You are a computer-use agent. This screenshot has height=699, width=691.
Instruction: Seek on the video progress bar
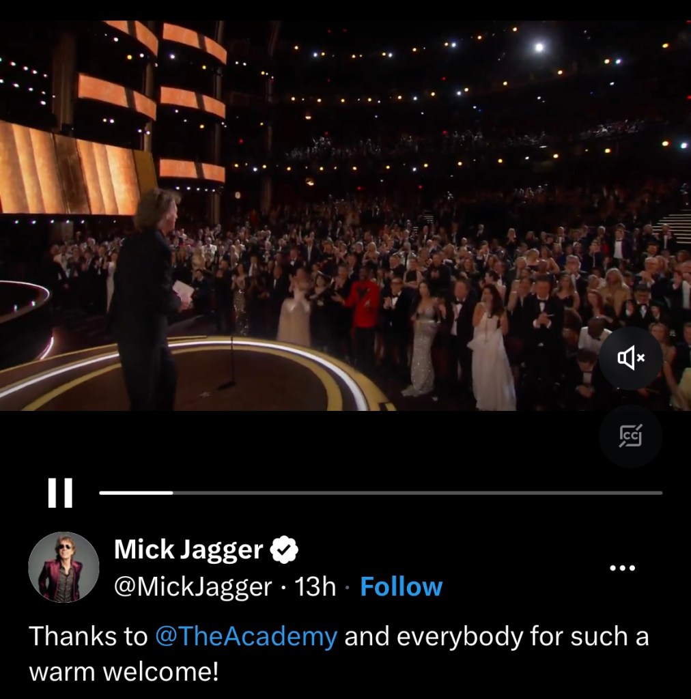coord(381,493)
